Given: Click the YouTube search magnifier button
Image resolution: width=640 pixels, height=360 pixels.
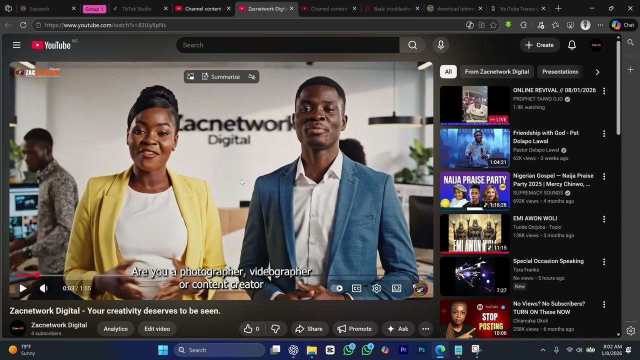Looking at the screenshot, I should pyautogui.click(x=412, y=45).
